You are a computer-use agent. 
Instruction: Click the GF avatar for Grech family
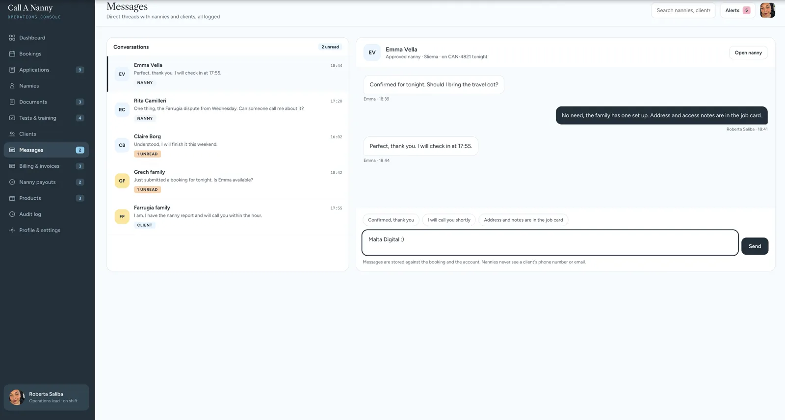click(x=122, y=181)
